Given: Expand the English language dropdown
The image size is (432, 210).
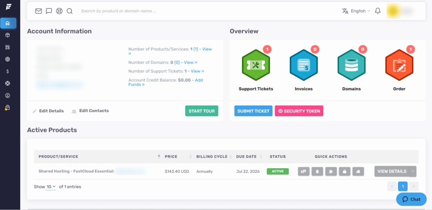Looking at the screenshot, I should 356,11.
